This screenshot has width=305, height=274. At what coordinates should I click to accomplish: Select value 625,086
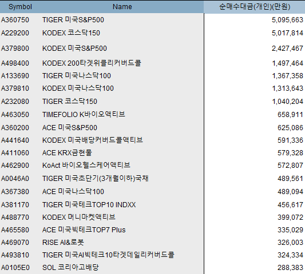click(290, 128)
